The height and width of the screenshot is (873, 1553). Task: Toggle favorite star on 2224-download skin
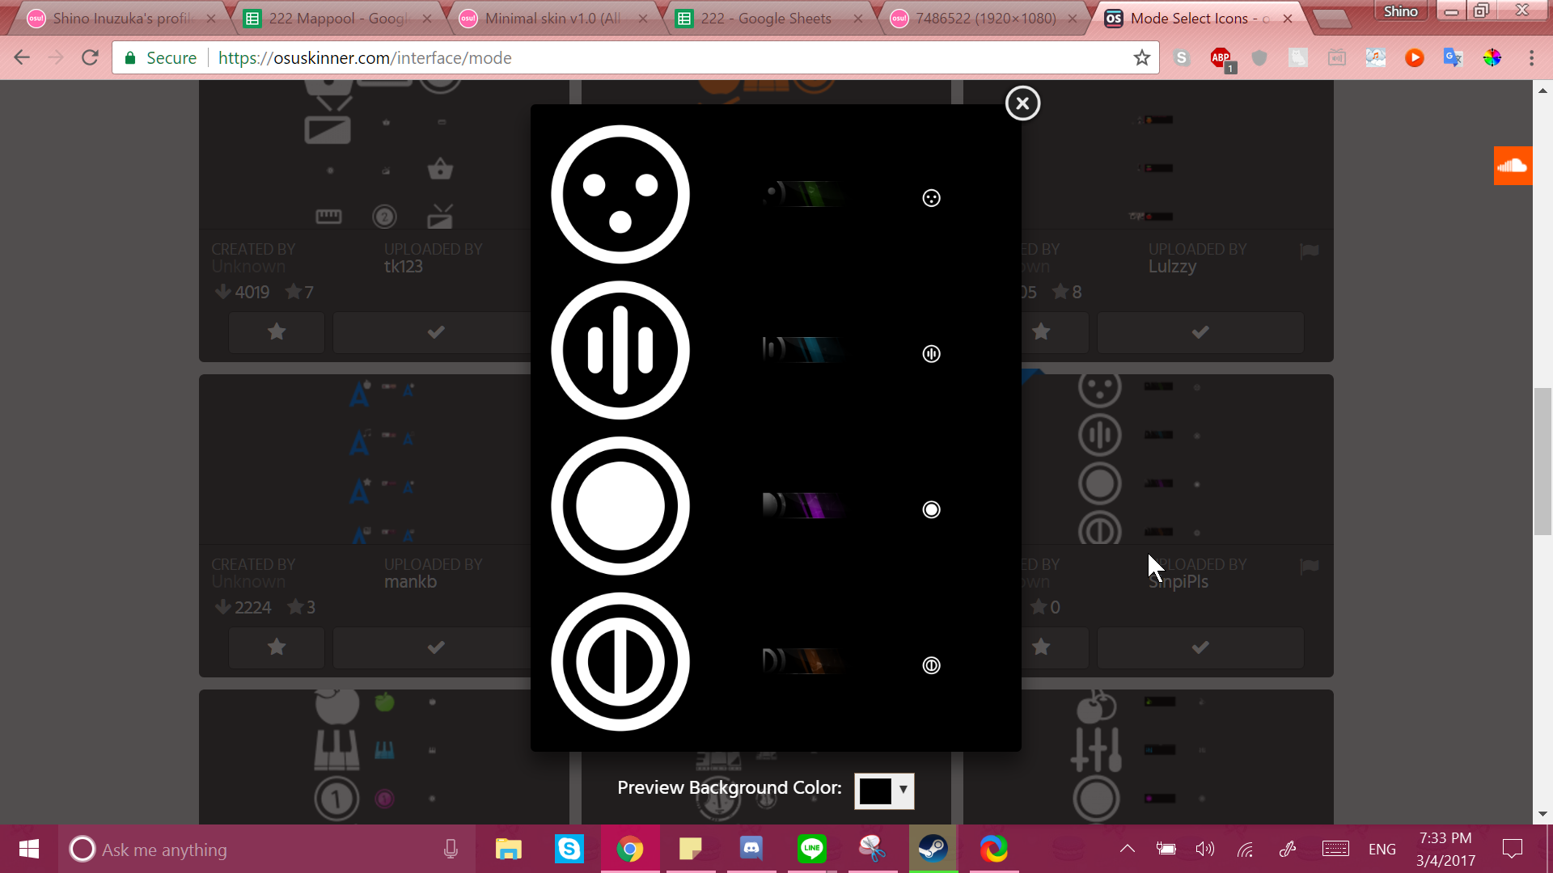coord(277,647)
